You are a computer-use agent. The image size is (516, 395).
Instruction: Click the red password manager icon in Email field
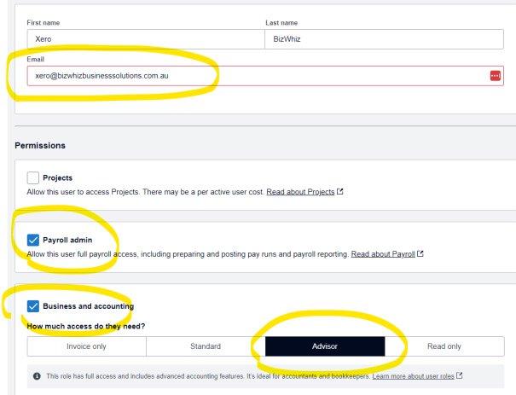click(496, 76)
